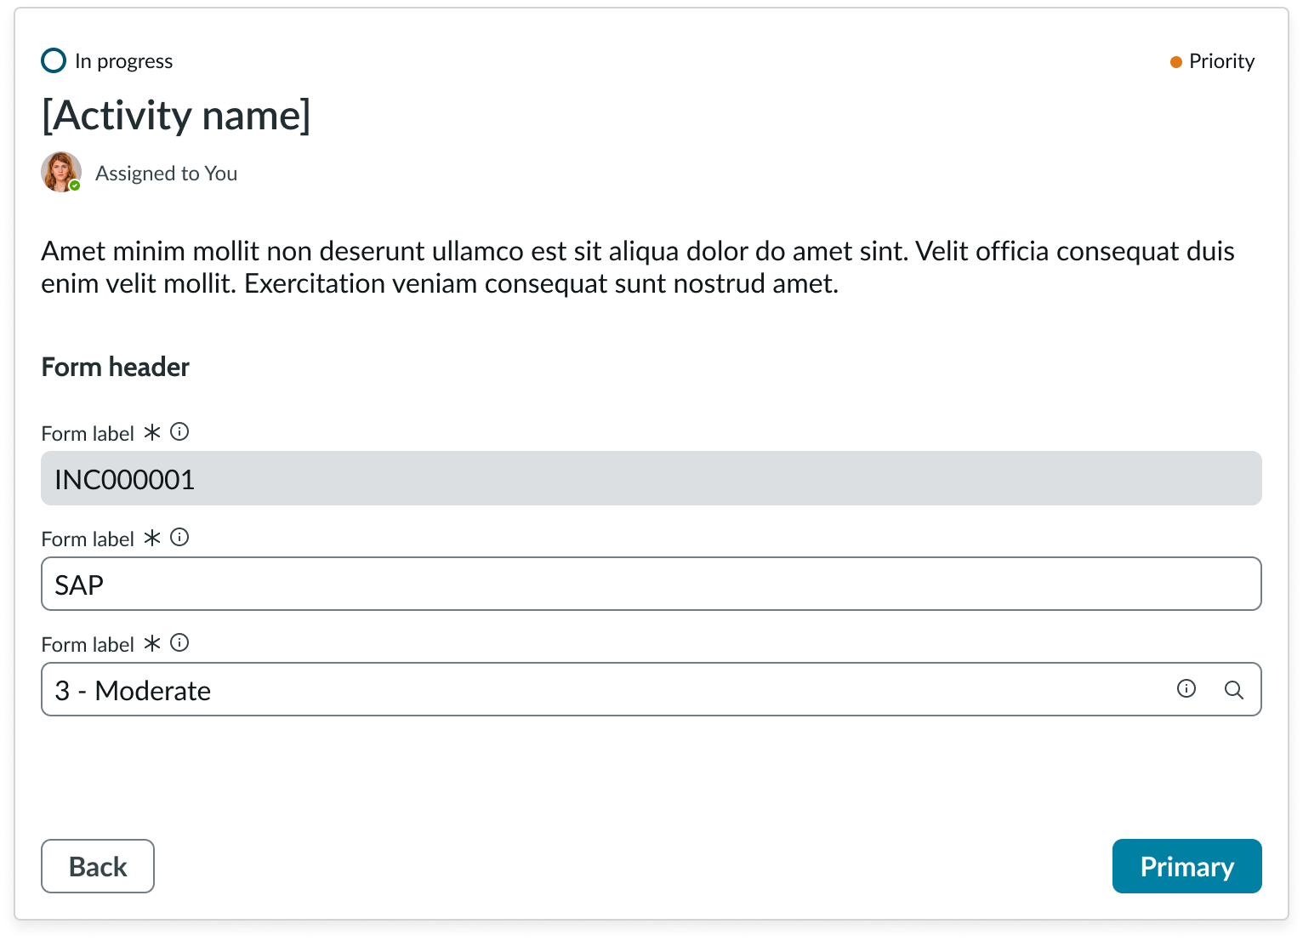Screen dimensions: 1303x941
Task: Click the Priority label text
Action: (1221, 61)
